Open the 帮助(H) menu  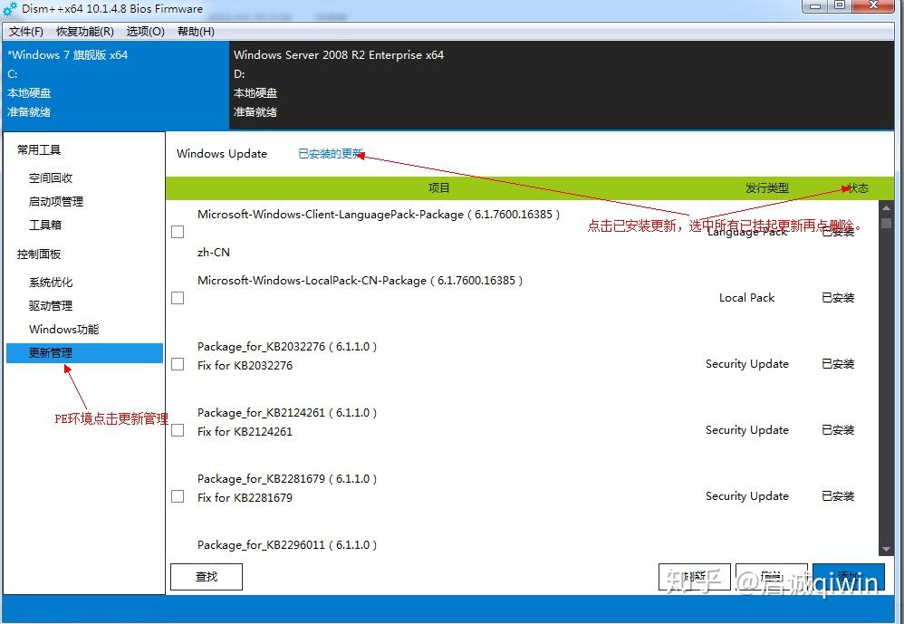196,31
